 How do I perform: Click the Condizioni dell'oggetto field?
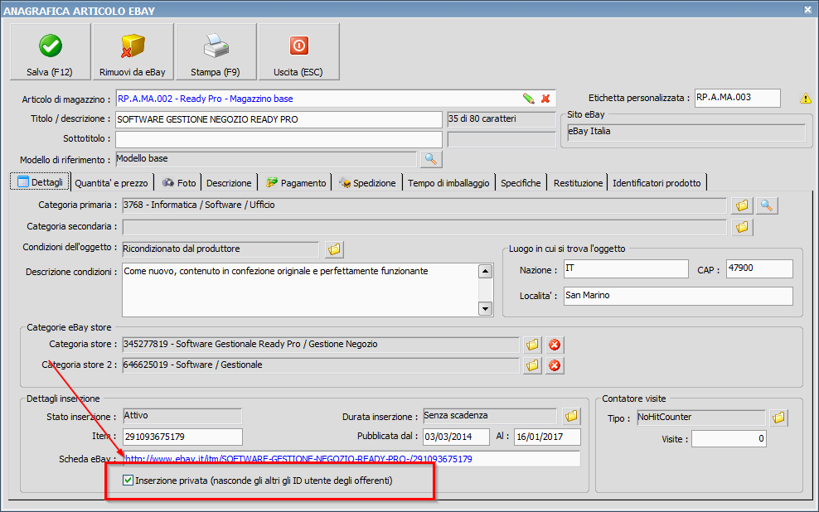tap(220, 249)
